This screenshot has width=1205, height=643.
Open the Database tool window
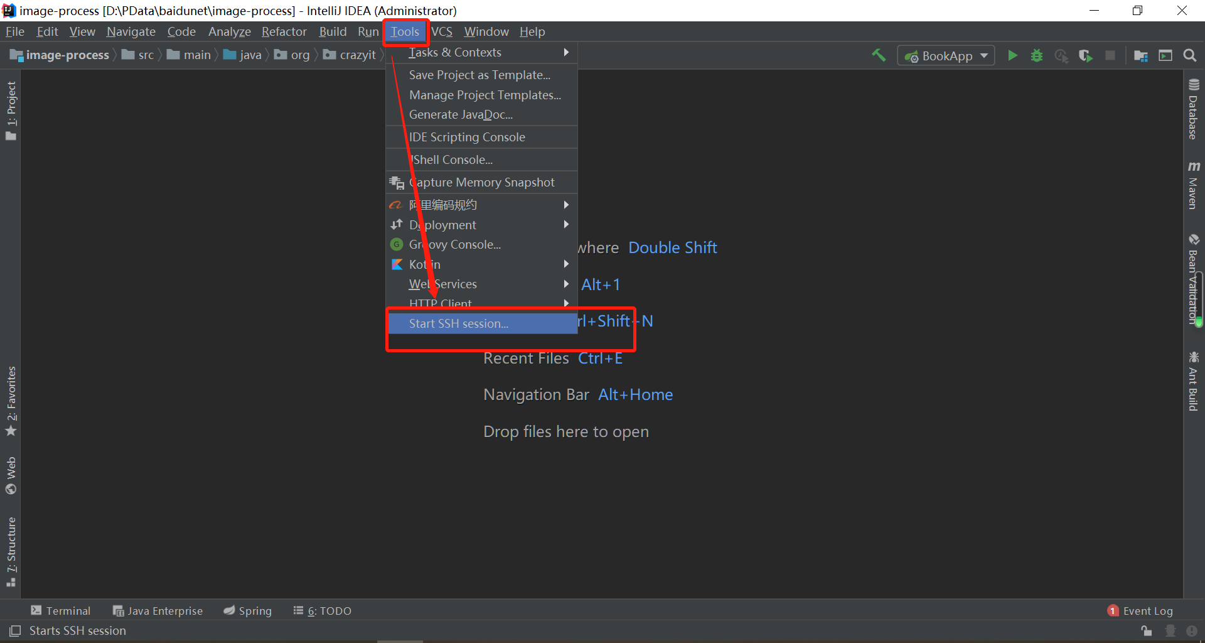(1194, 110)
